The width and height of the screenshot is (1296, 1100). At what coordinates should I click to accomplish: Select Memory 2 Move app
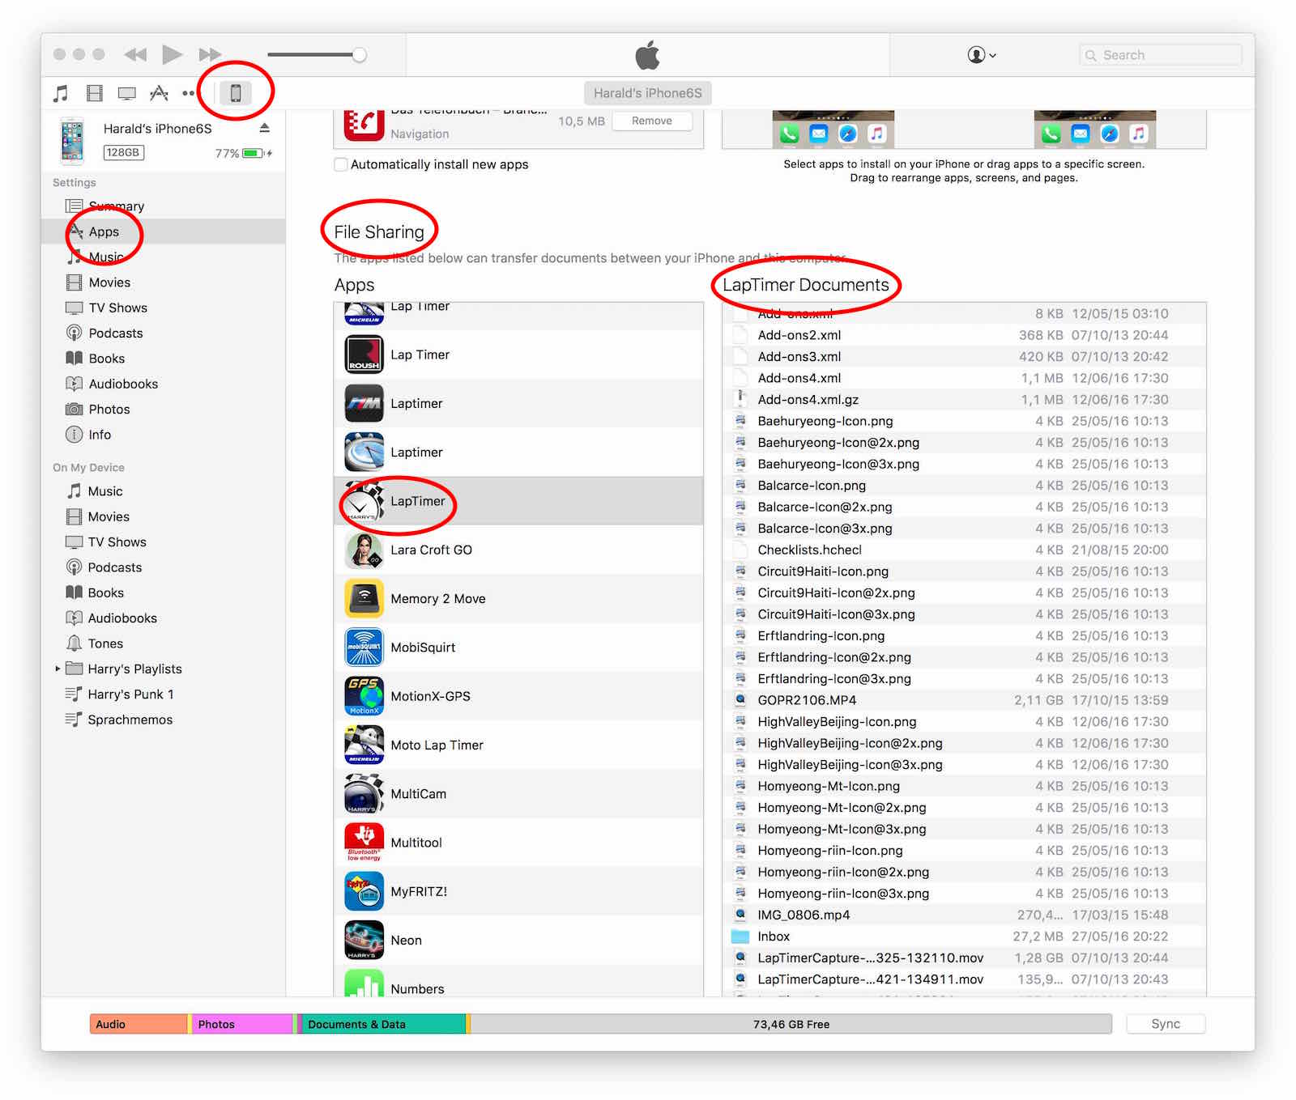click(518, 599)
